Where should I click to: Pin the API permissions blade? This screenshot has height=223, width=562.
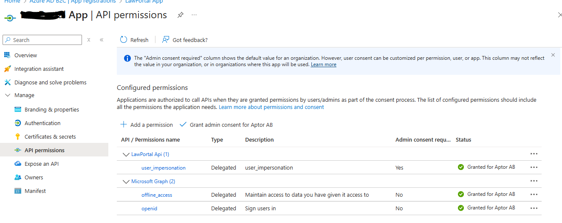(x=181, y=15)
